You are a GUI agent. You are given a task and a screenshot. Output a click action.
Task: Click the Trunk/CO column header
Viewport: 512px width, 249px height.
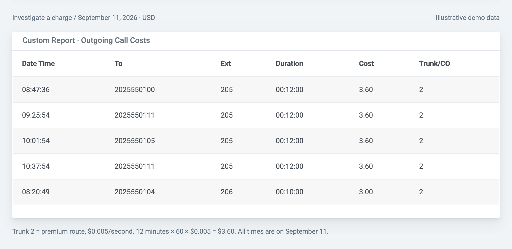pos(434,63)
